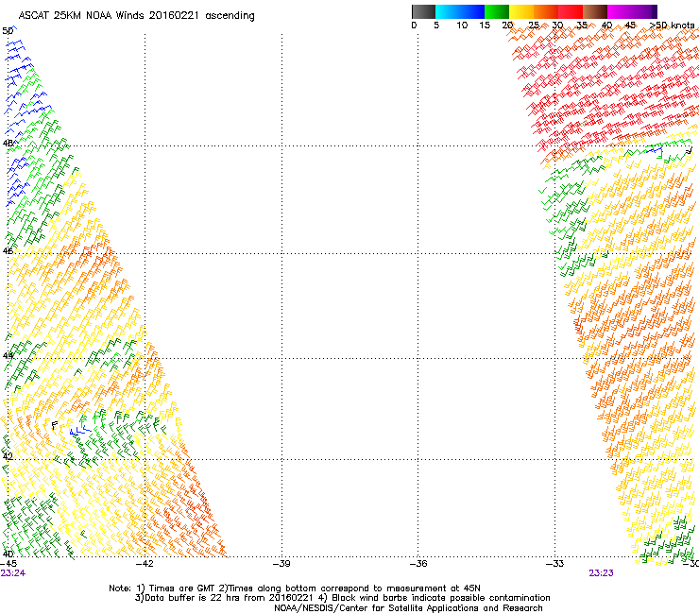Click the longitude label -45
The height and width of the screenshot is (614, 699).
click(x=9, y=564)
